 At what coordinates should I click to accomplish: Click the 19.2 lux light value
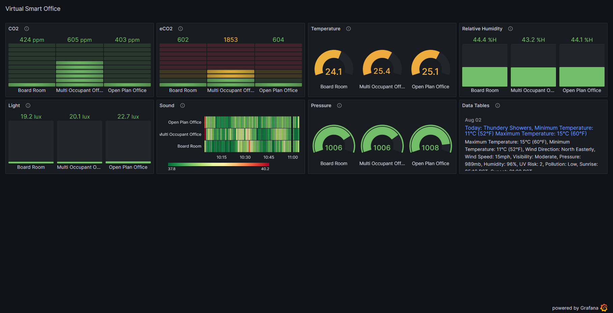tap(31, 117)
